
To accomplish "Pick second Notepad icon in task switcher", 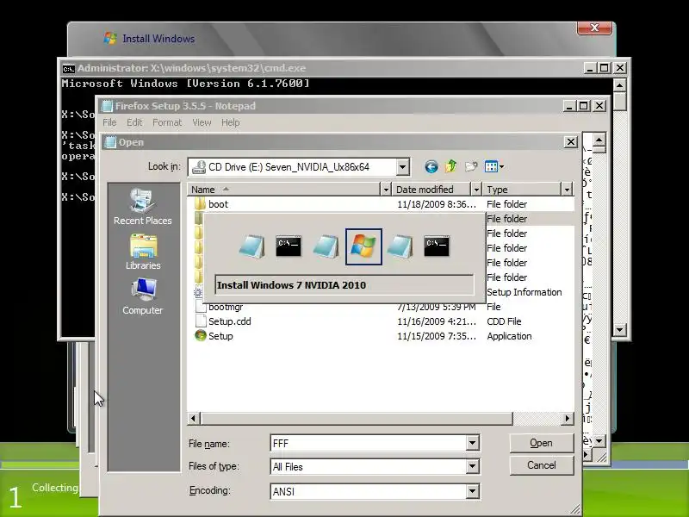I will click(326, 246).
